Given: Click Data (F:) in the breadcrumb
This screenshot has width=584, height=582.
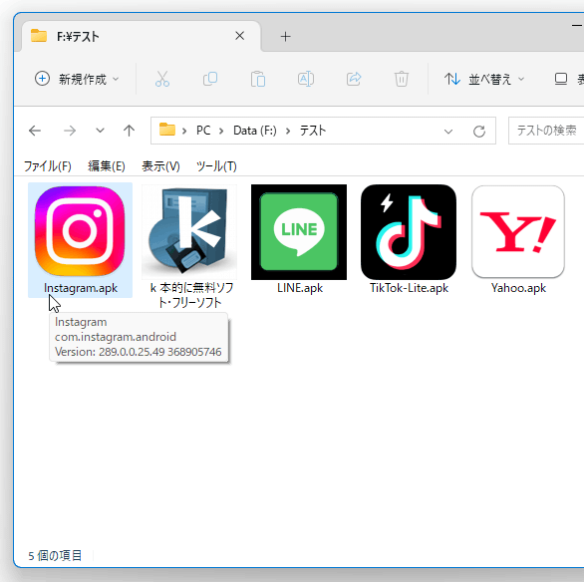Looking at the screenshot, I should point(255,131).
